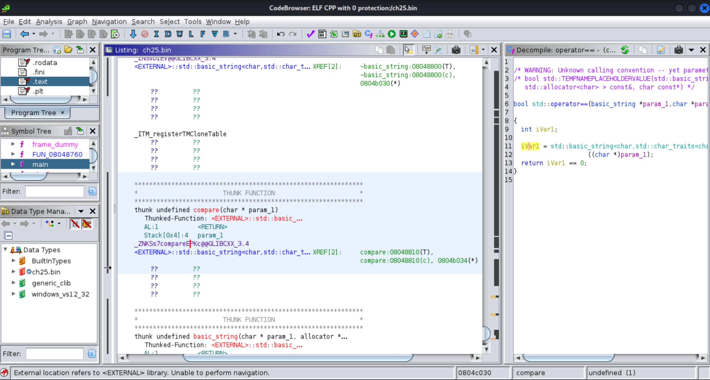Open the Decompile panel dropdown menu arrow
This screenshot has width=710, height=380.
(691, 50)
